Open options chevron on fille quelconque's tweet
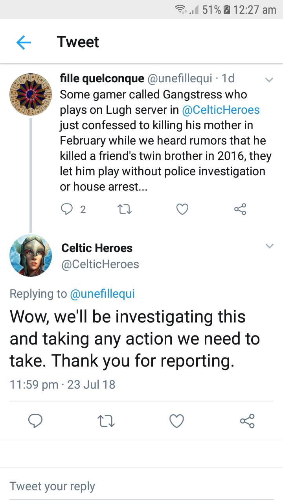Viewport: 283px width, 504px height. (269, 80)
